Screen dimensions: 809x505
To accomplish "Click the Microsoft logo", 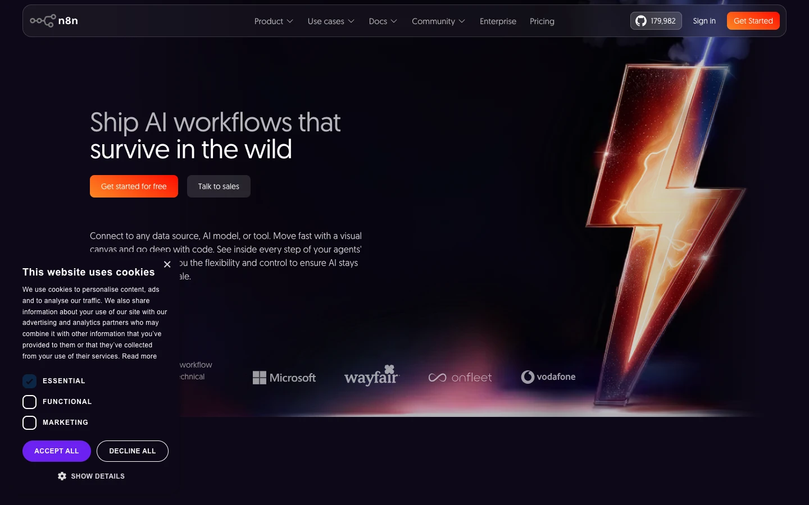I will pos(284,377).
